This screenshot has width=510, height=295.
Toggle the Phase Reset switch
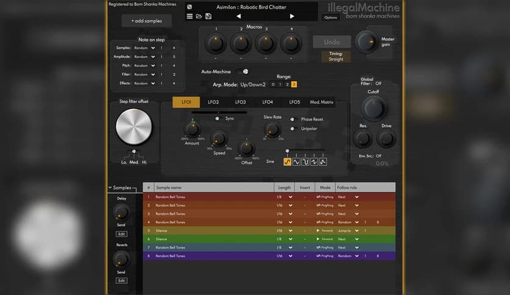pyautogui.click(x=293, y=119)
